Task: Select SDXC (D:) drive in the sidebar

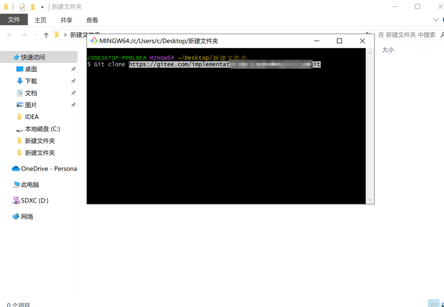Action: click(x=35, y=201)
